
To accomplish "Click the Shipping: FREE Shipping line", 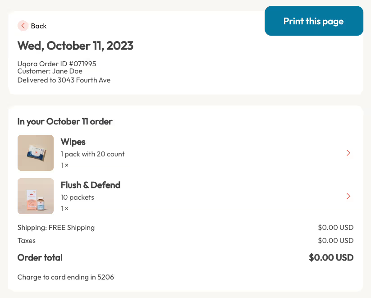I will [56, 228].
